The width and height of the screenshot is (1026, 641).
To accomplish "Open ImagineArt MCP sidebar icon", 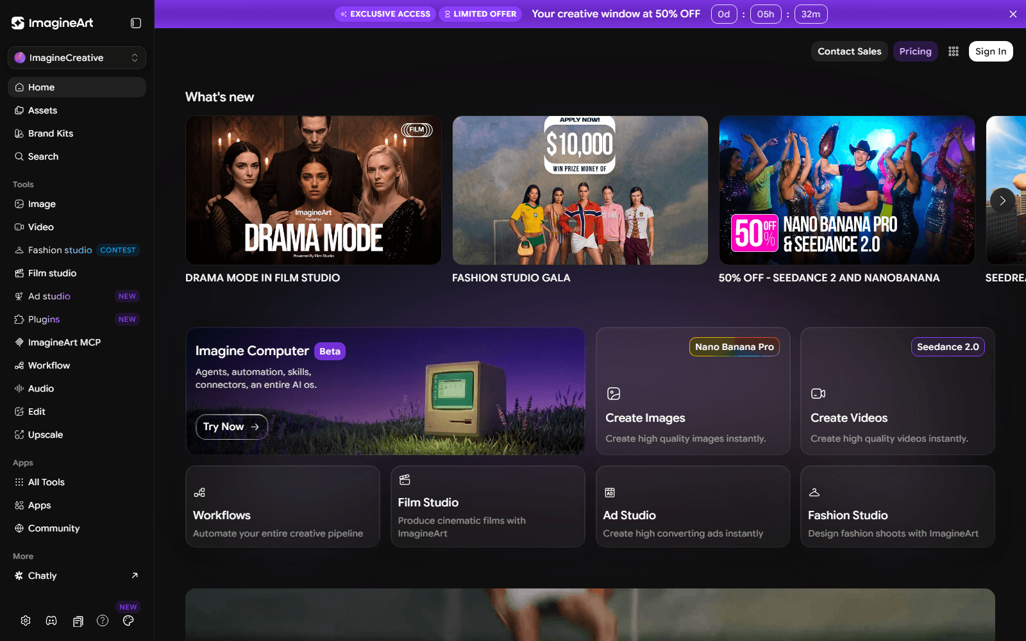I will 19,342.
